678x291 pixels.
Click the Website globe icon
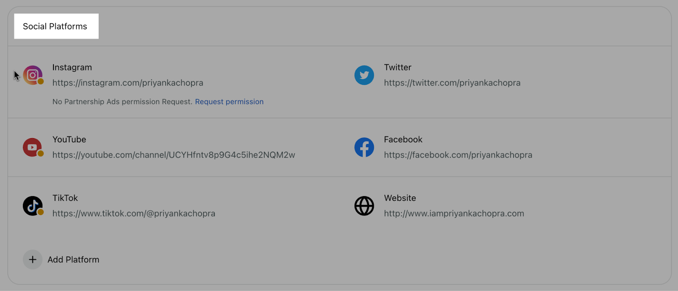[364, 206]
